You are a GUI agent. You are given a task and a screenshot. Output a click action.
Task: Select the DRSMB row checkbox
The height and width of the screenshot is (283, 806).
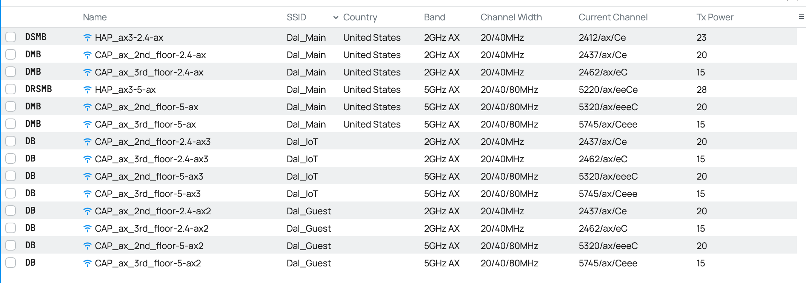tap(11, 89)
